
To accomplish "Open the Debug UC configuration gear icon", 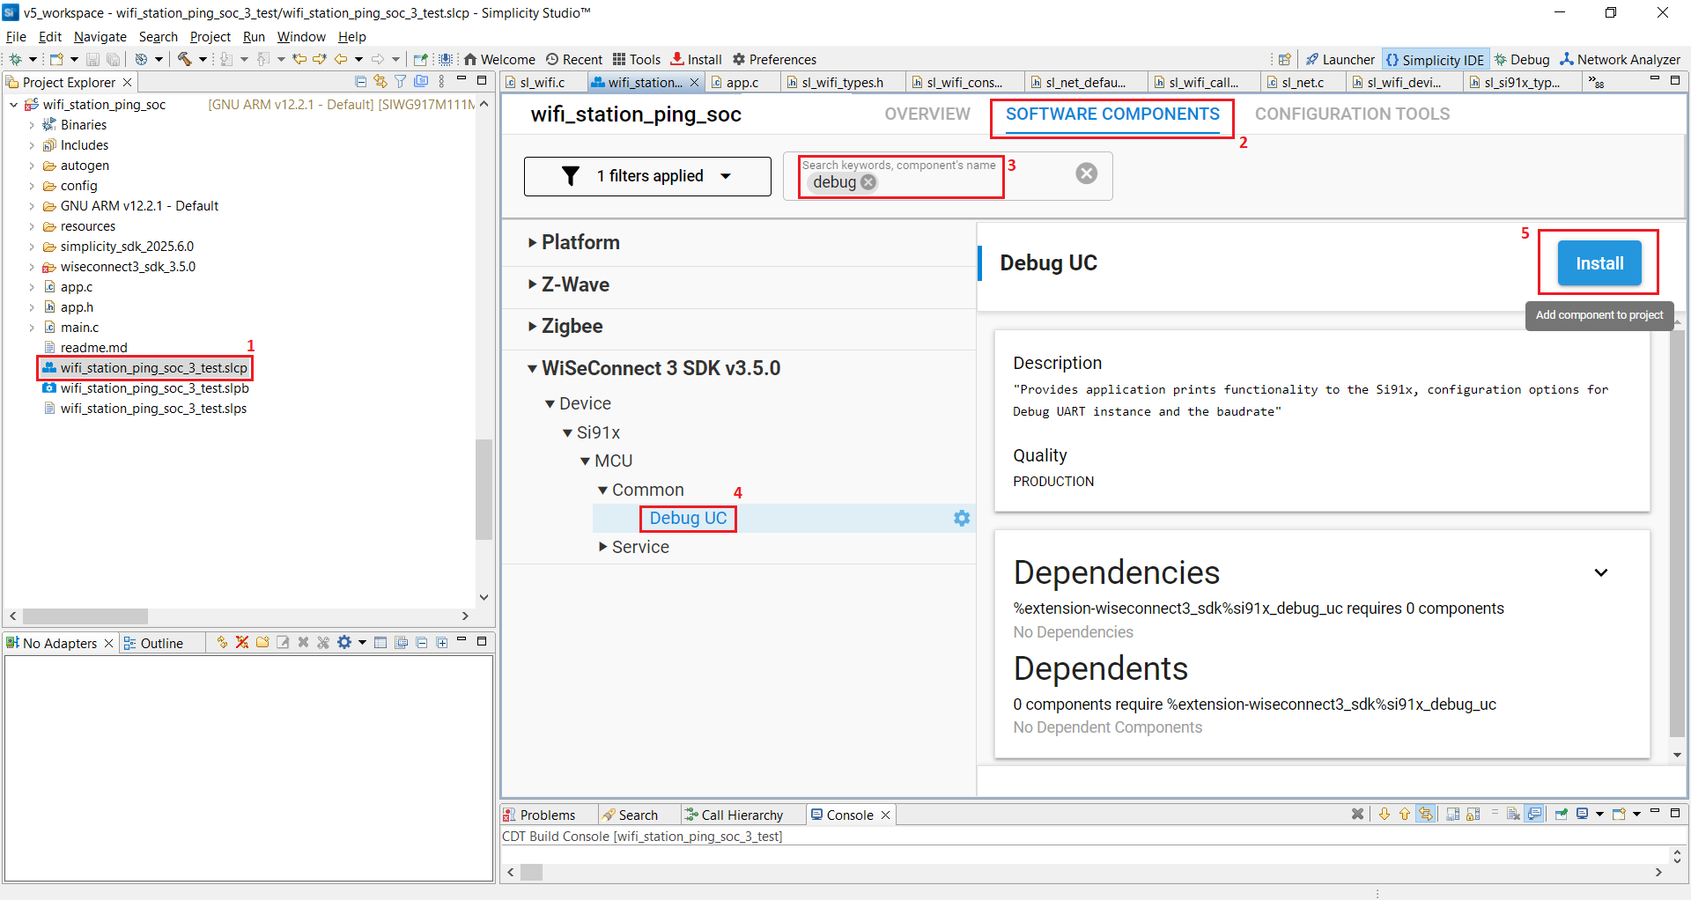I will coord(962,519).
